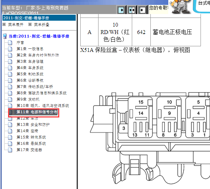Click page icon beside 第4章 车身系统
210x189 pixels.
[x=10, y=68]
